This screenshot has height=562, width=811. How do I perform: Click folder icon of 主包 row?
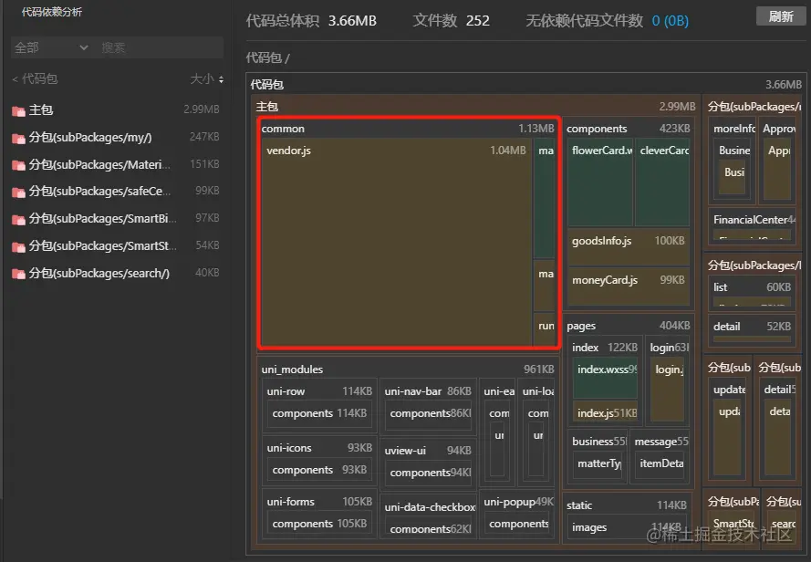pos(18,110)
